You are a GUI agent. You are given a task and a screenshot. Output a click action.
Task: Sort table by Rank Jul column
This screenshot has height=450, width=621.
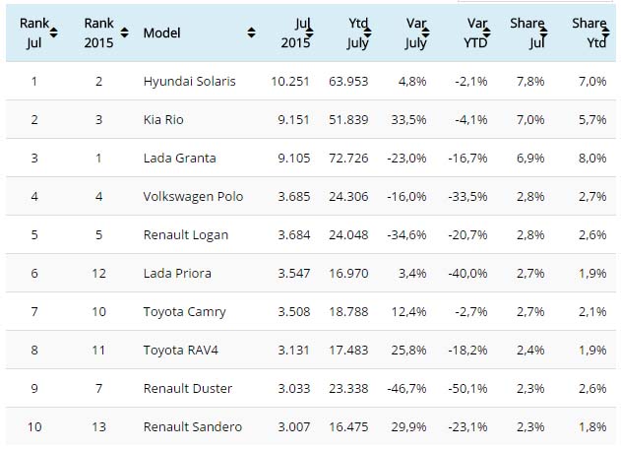point(54,32)
